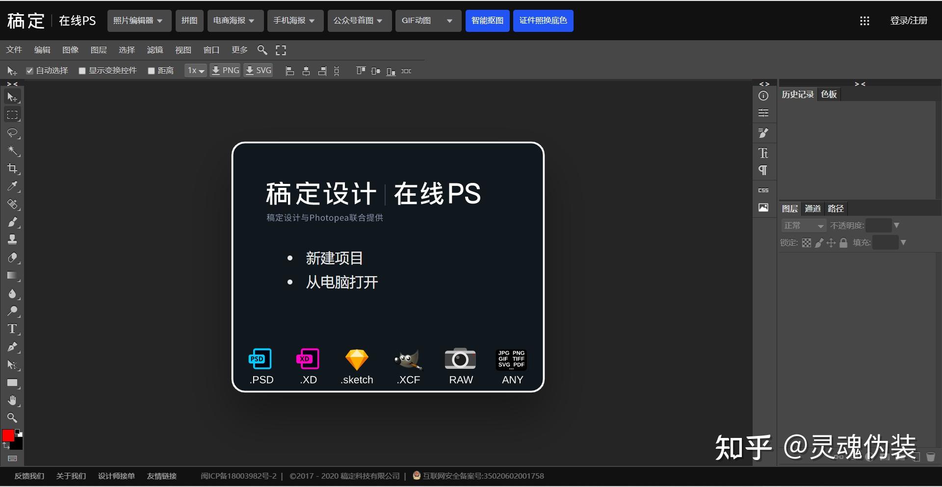Screen dimensions: 942x487
Task: Select the Healing Brush tool
Action: (12, 204)
